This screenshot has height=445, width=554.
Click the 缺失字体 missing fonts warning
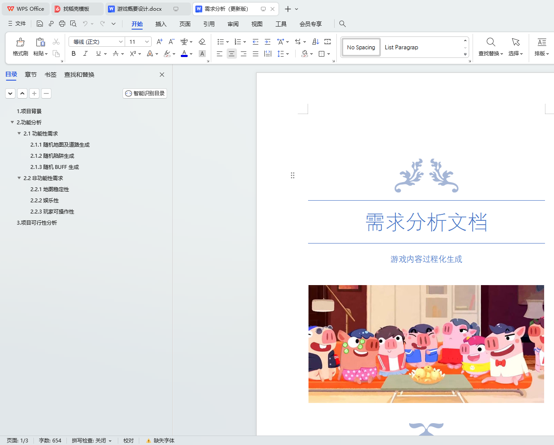tap(160, 441)
